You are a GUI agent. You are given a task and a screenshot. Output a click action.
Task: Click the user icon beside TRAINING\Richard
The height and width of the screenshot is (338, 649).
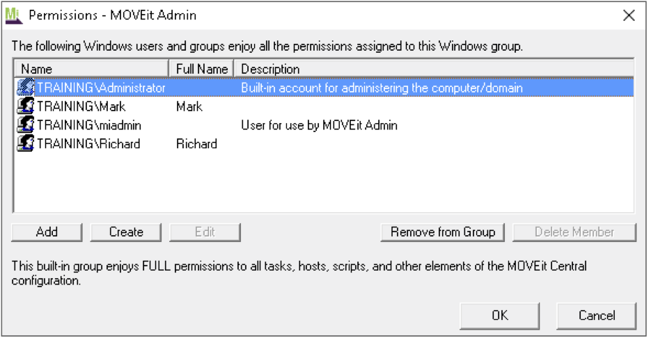click(x=26, y=144)
